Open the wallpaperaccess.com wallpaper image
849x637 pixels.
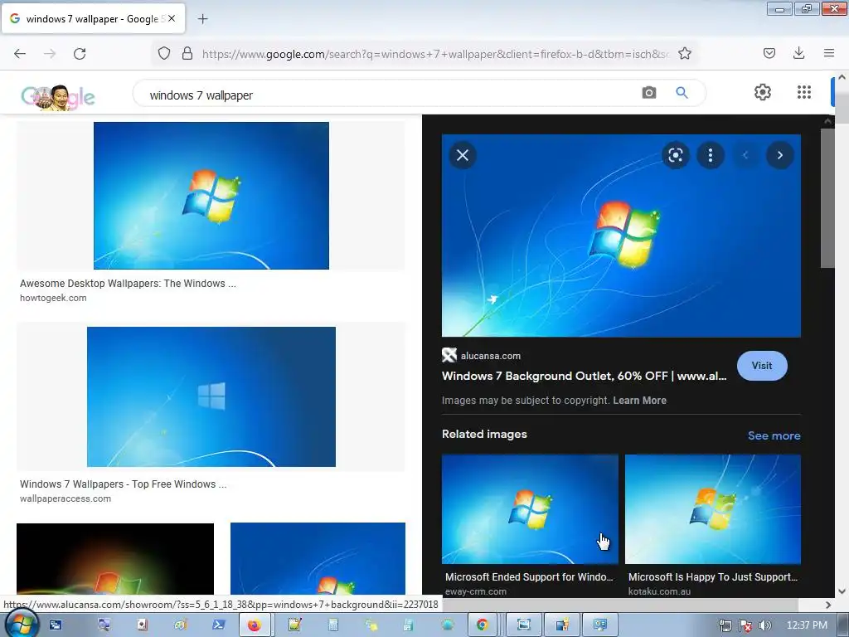point(211,396)
